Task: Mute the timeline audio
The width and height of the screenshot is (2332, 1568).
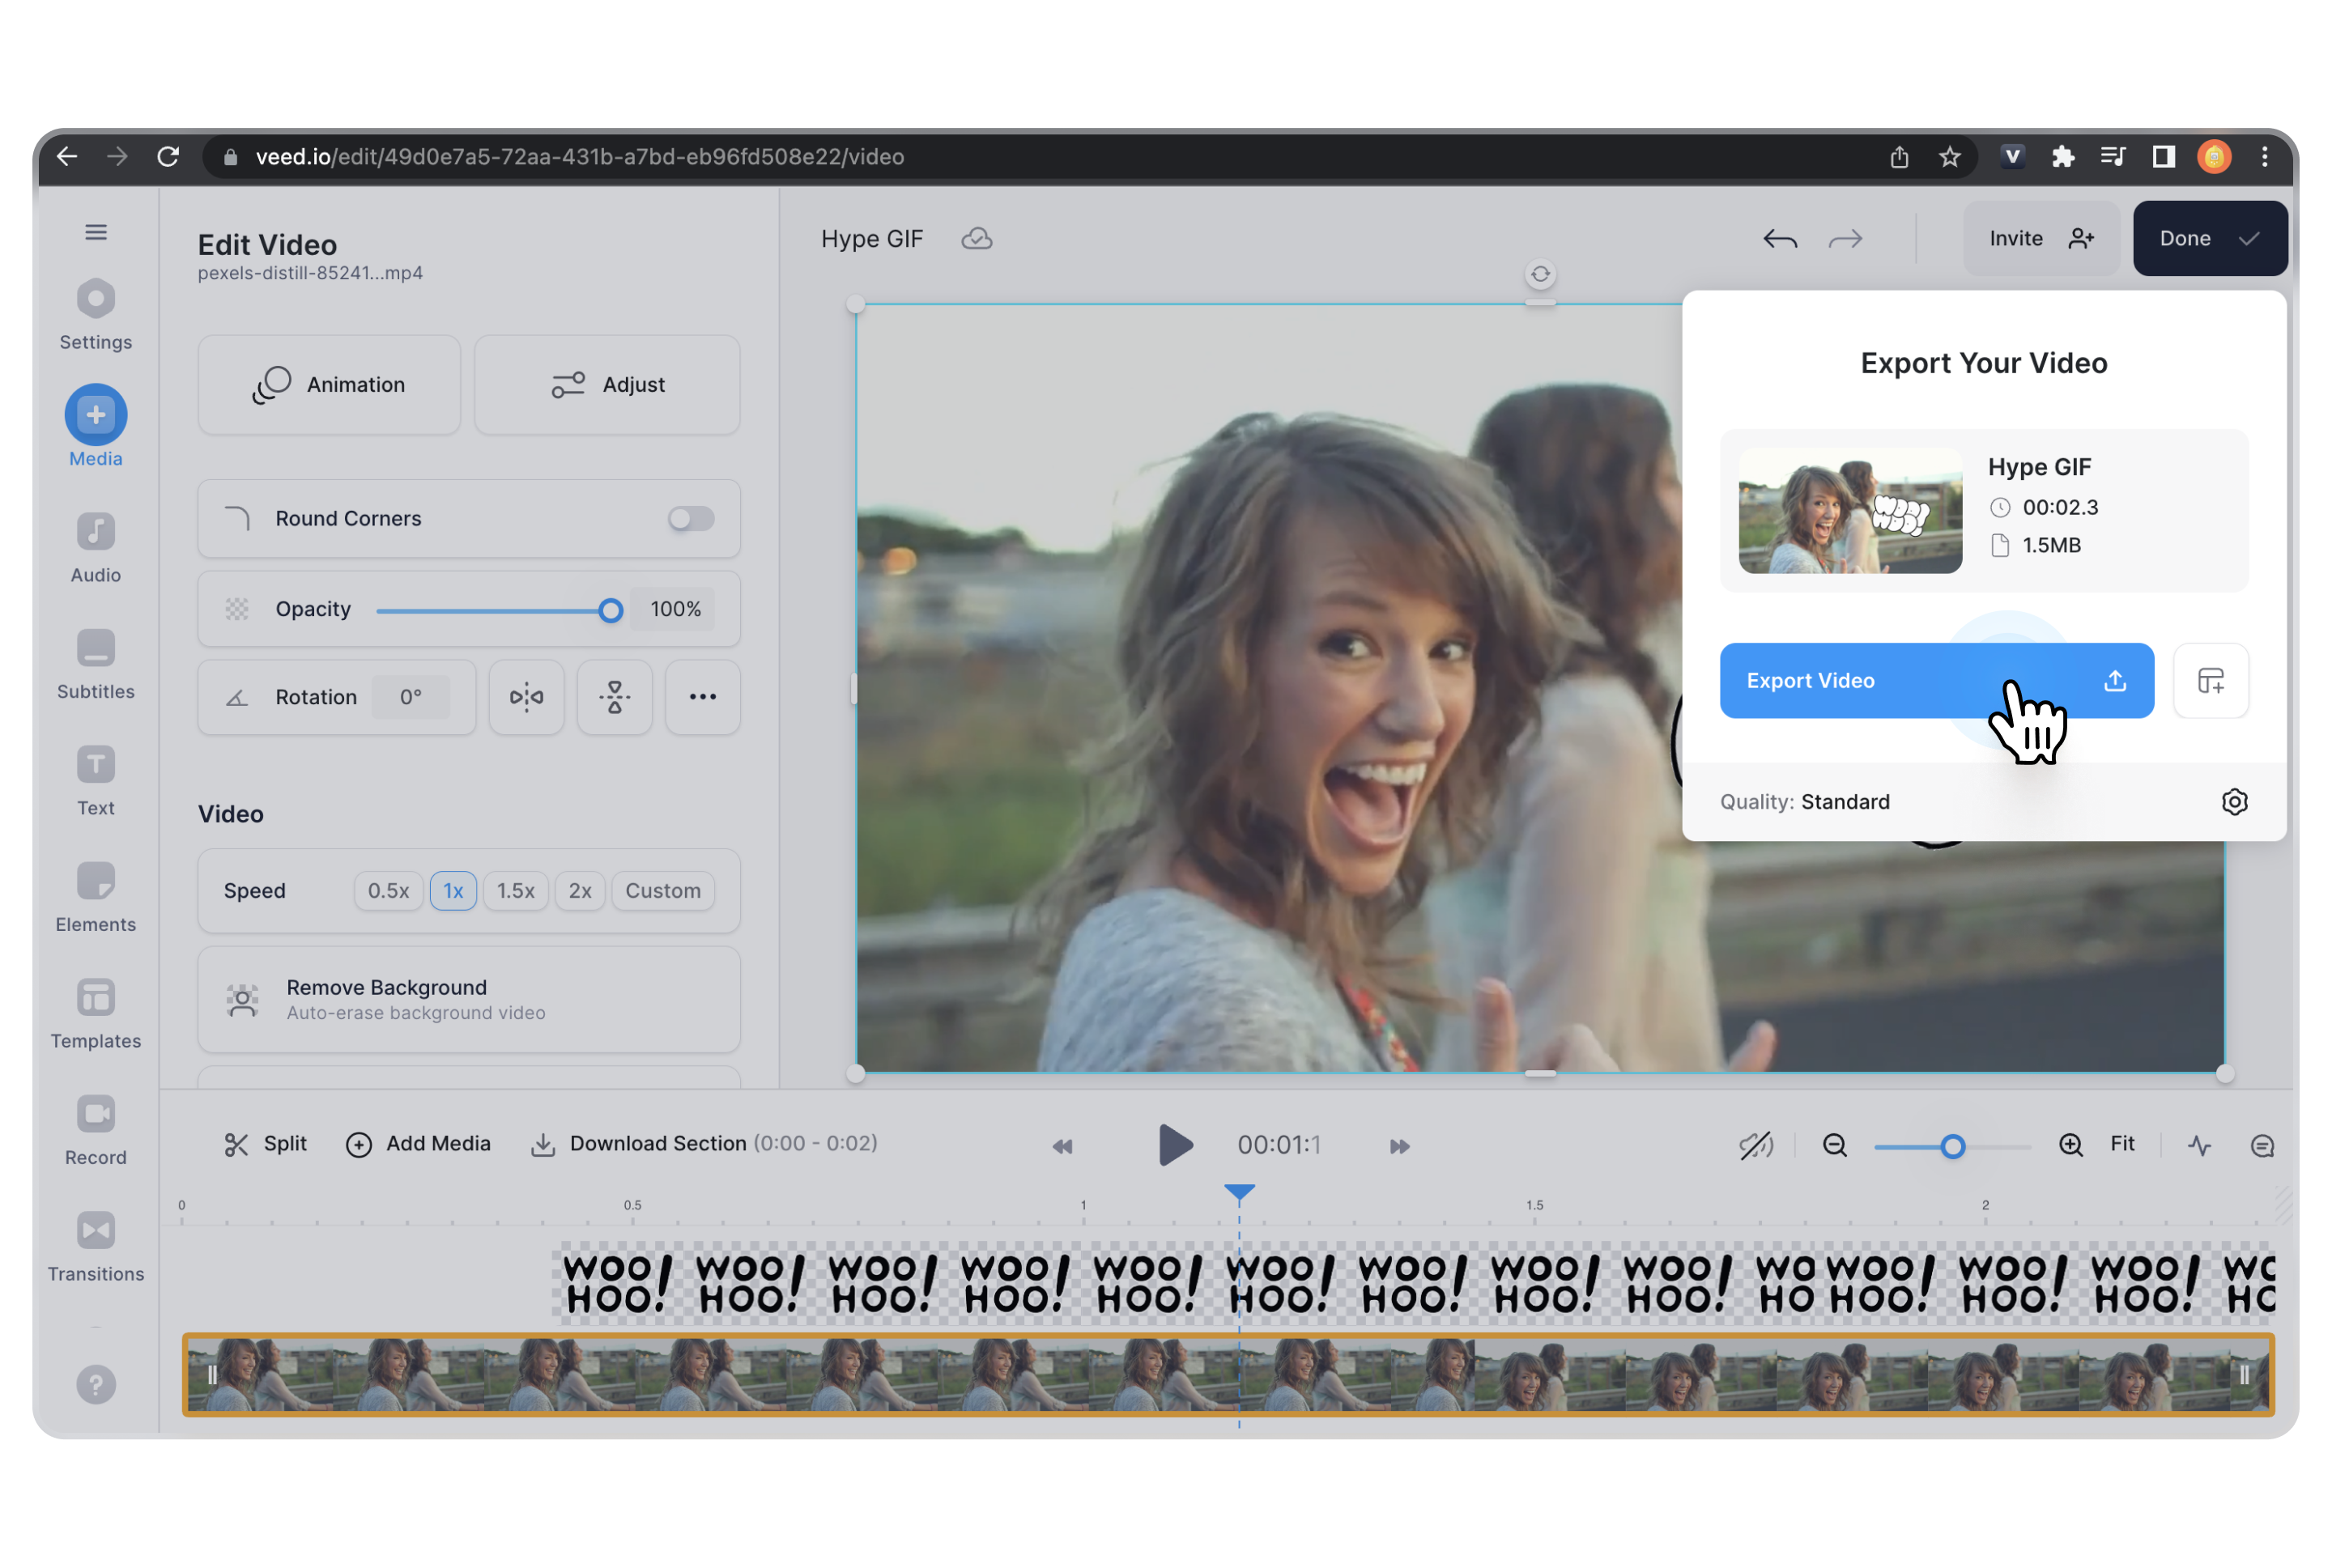Action: [x=1758, y=1146]
